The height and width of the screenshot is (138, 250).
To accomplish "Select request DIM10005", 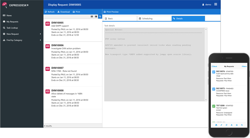I will tap(73, 30).
